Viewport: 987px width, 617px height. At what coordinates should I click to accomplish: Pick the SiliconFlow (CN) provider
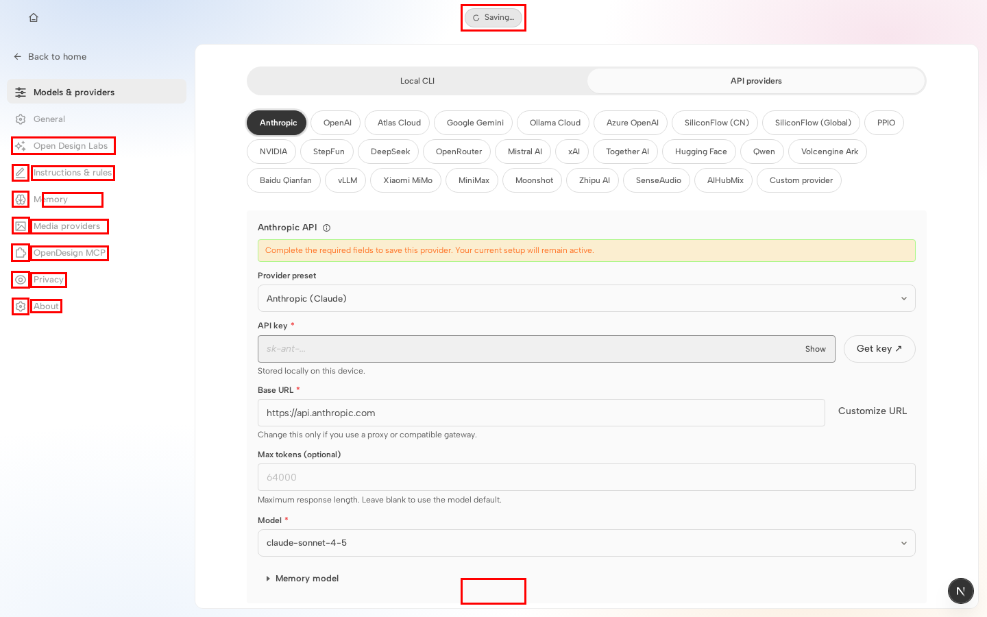[x=716, y=123]
